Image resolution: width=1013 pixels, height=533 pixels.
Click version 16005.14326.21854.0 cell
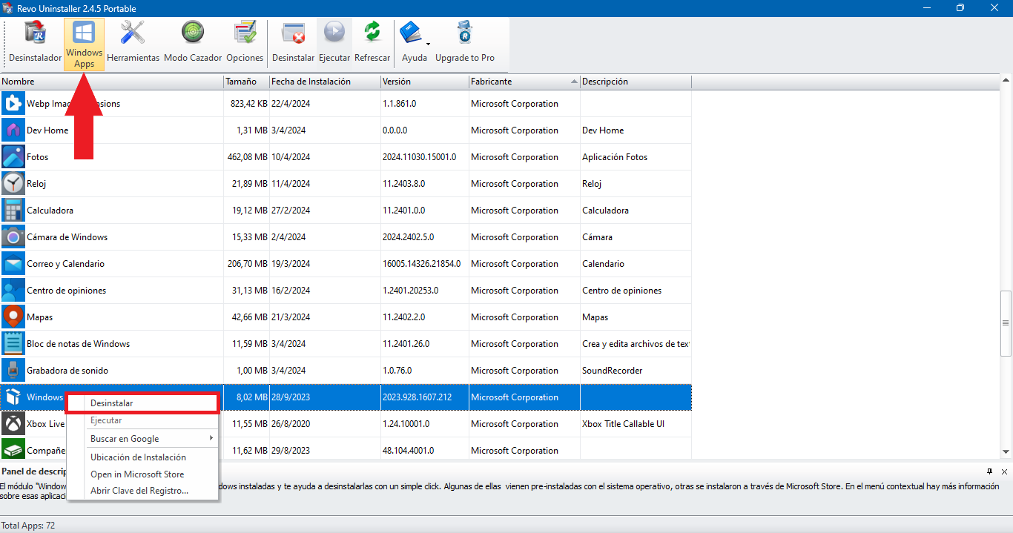point(421,264)
